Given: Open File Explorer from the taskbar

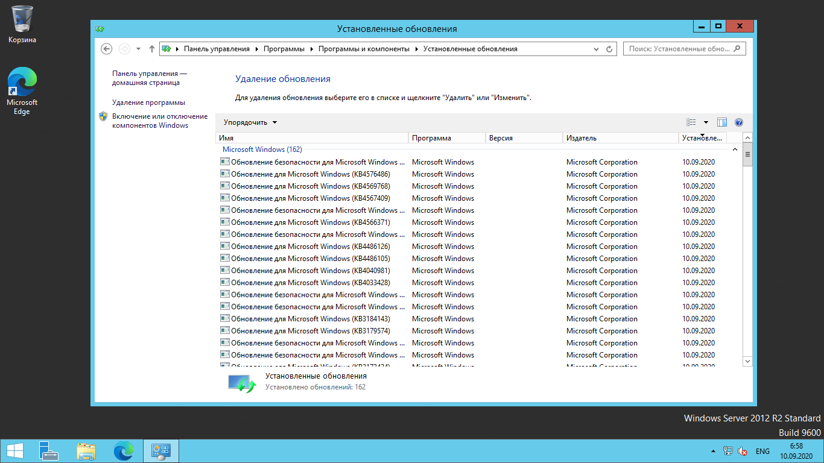Looking at the screenshot, I should click(86, 451).
